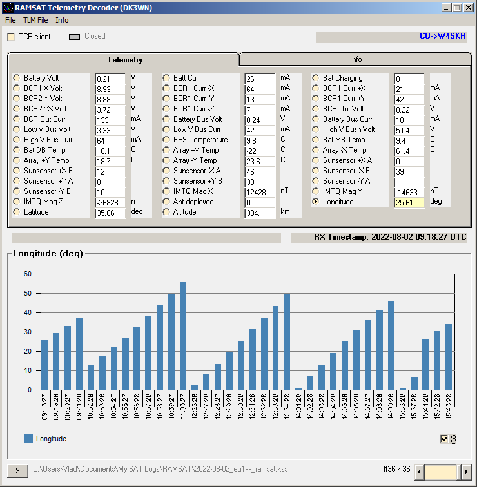Select the IMTQ Mag Z radio button
The width and height of the screenshot is (477, 487).
pos(17,202)
